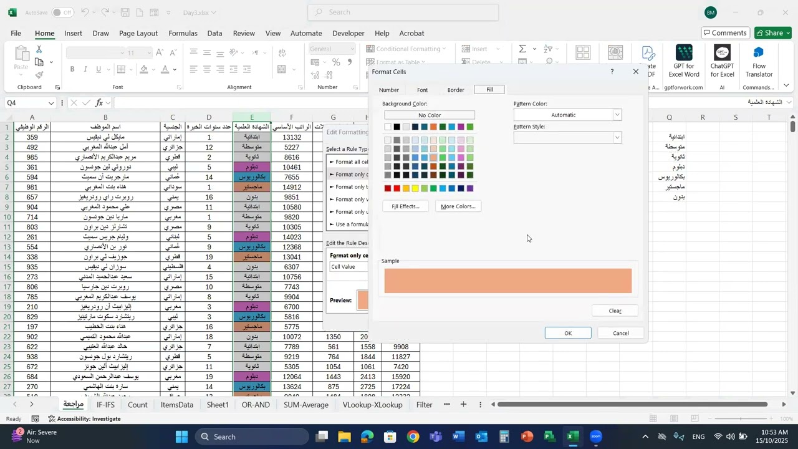Pick the purple standard color swatch
Image resolution: width=798 pixels, height=449 pixels.
(x=470, y=188)
